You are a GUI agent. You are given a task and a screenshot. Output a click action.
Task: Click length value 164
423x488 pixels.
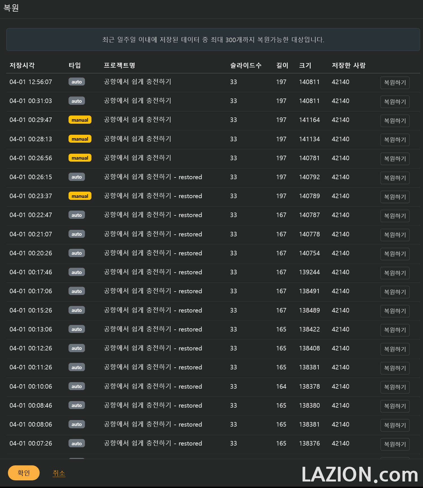(x=281, y=386)
